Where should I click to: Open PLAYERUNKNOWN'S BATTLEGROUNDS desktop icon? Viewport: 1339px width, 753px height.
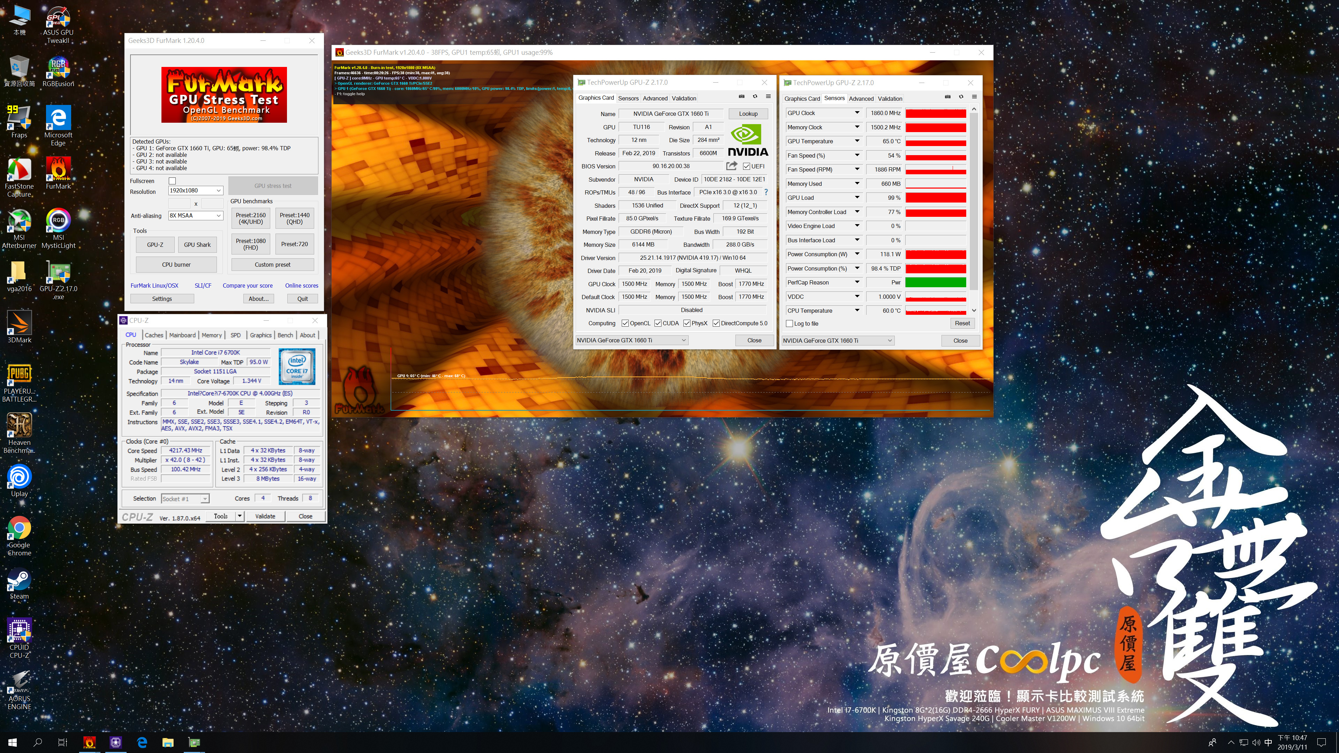coord(19,383)
